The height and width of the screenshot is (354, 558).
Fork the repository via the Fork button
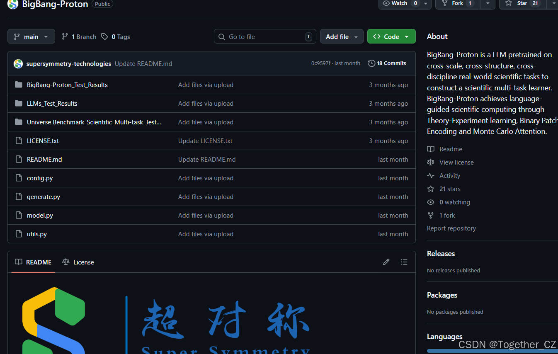click(458, 3)
